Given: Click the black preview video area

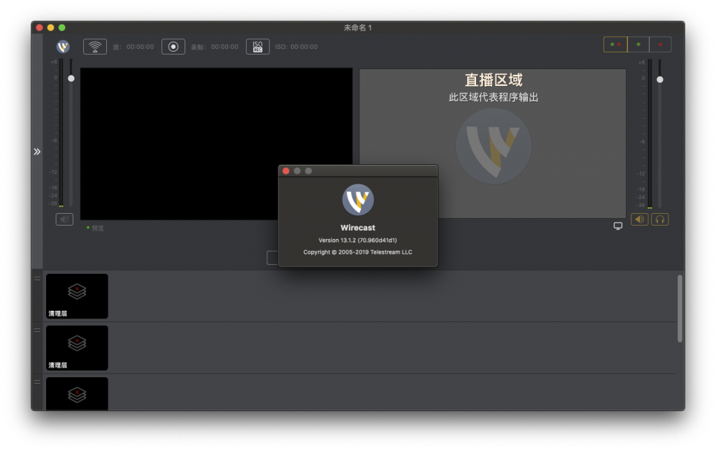Looking at the screenshot, I should click(x=217, y=144).
